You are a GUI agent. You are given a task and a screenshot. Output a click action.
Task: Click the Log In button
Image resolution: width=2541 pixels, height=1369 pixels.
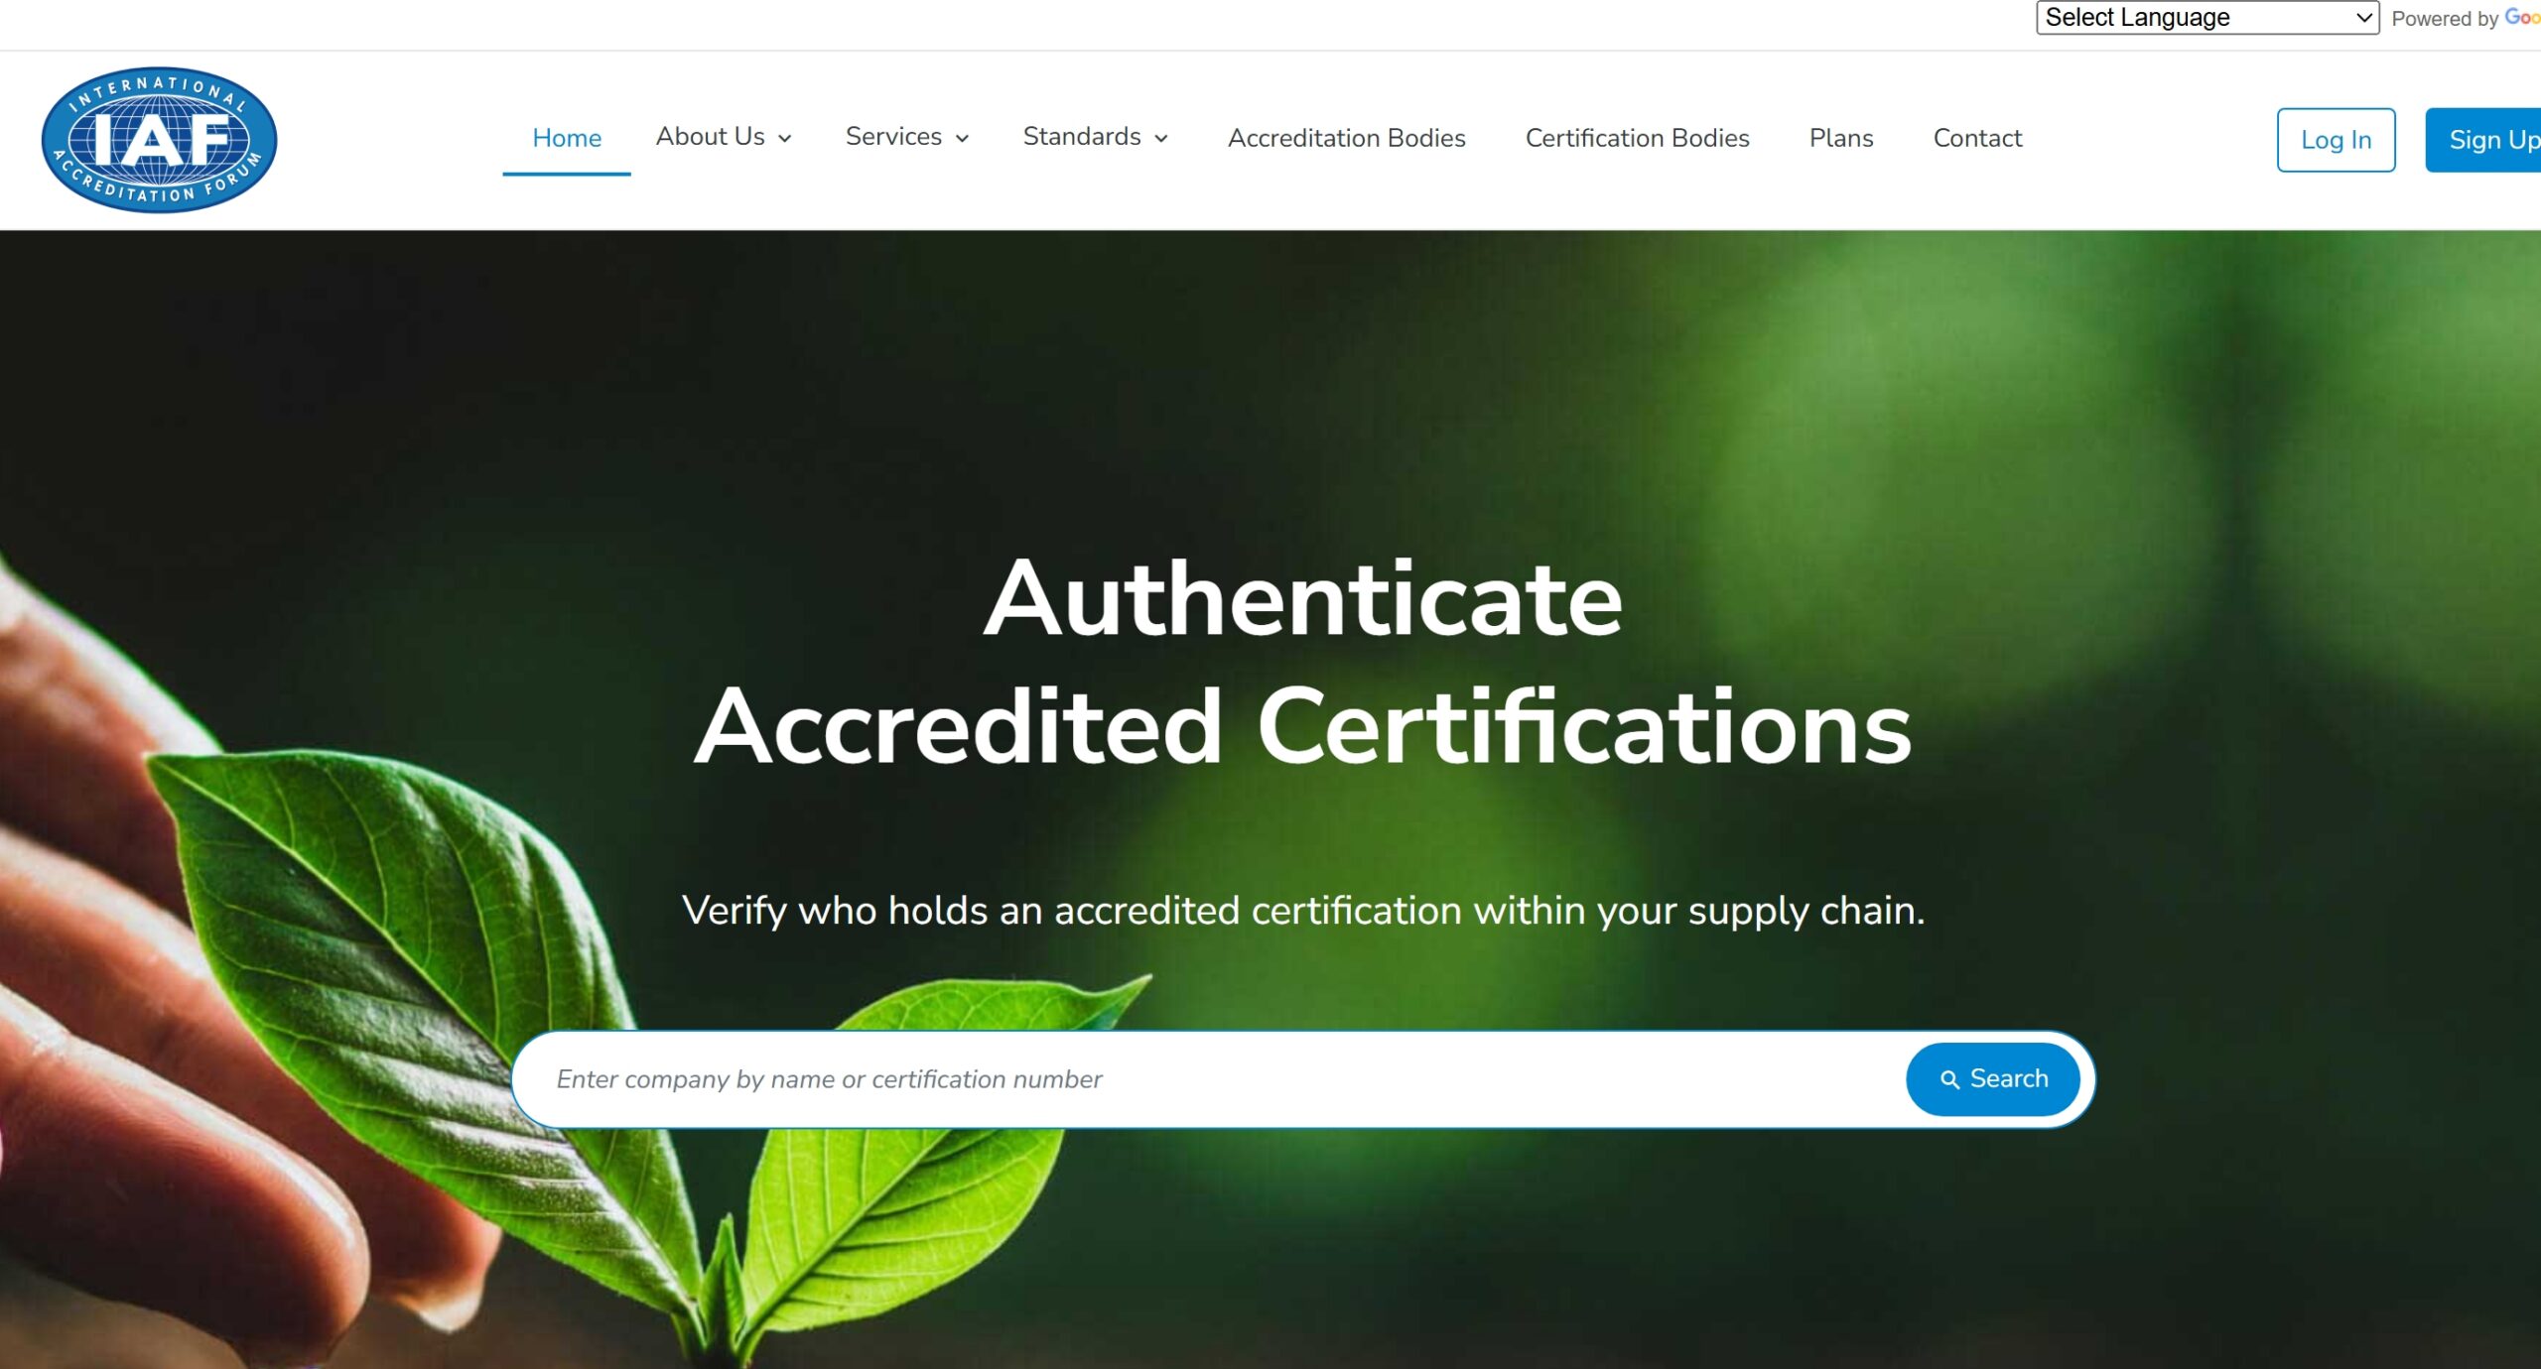[x=2336, y=140]
